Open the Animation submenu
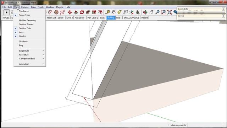 (29, 64)
